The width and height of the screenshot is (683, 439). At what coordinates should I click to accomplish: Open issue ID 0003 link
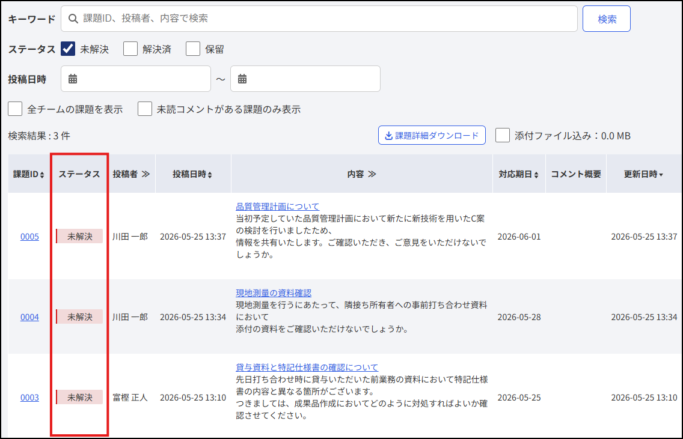[x=29, y=398]
